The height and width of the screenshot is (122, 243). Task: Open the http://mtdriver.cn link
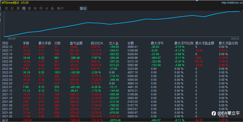click(232, 3)
